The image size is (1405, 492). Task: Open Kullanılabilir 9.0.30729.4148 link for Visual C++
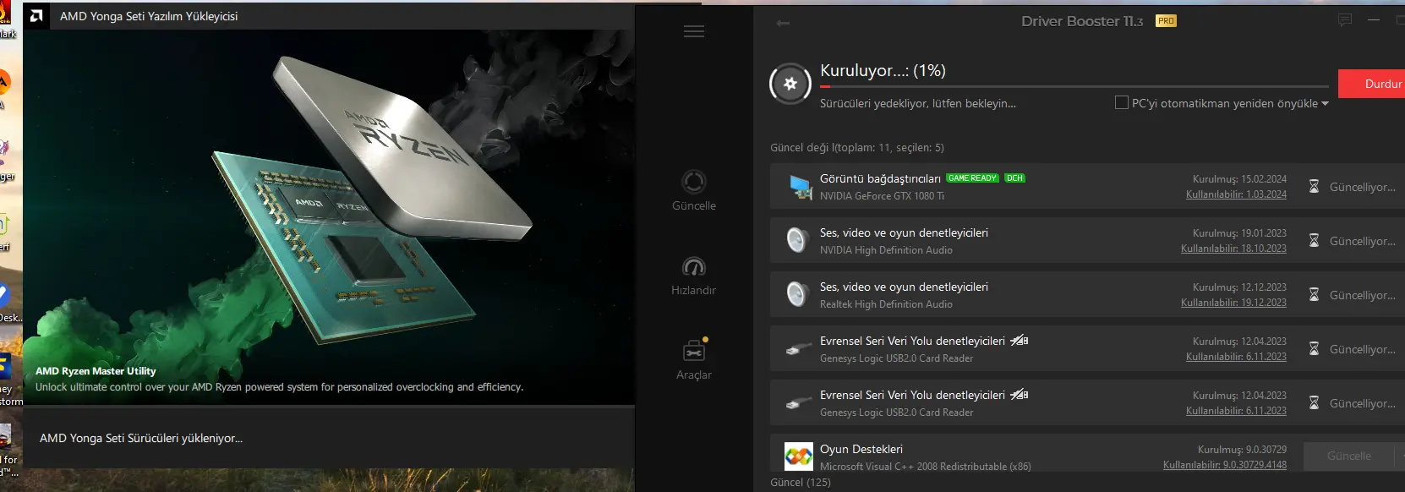point(1225,465)
